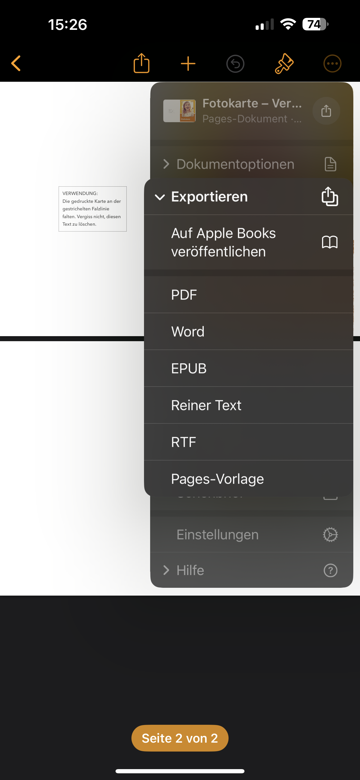
Task: Export the document as Word
Action: 248,332
